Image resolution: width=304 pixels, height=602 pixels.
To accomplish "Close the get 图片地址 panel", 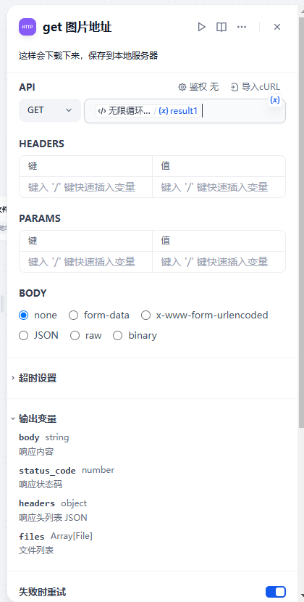I will click(x=277, y=27).
